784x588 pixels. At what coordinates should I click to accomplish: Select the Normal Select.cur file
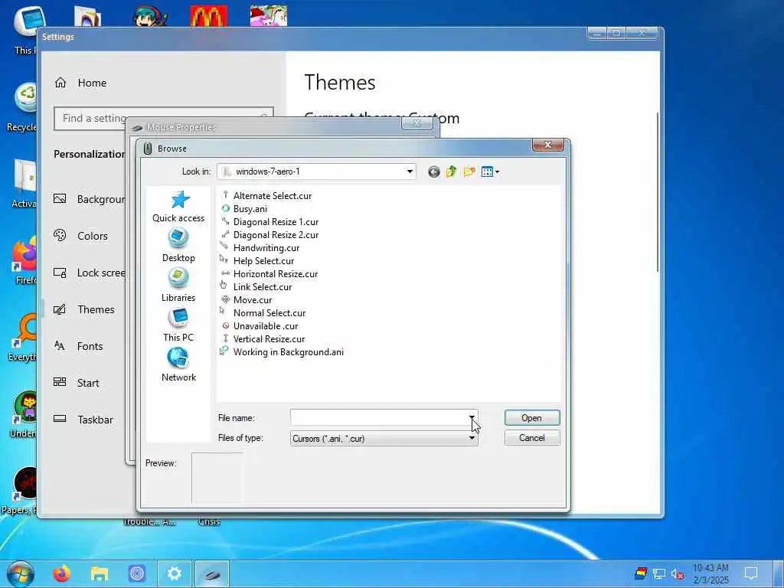[263, 313]
